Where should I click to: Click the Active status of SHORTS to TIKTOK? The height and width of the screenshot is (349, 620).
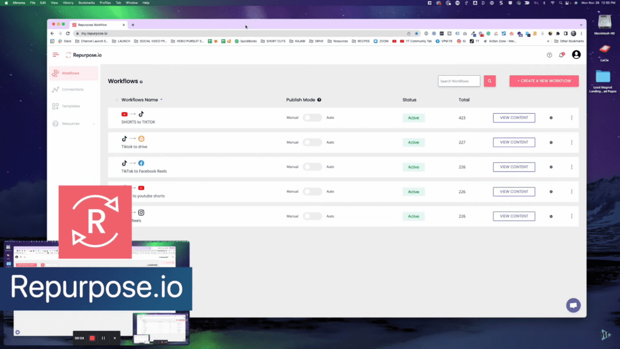[x=413, y=118]
